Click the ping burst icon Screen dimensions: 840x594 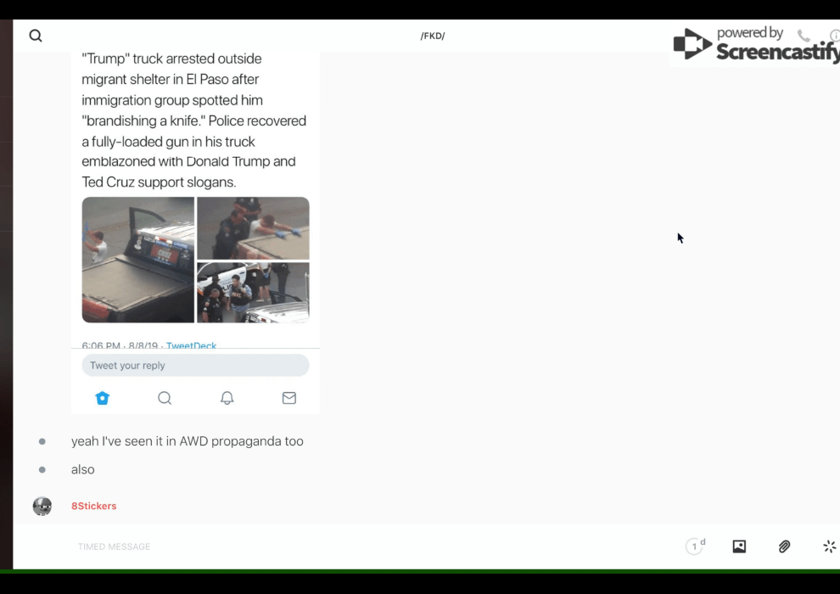click(x=829, y=546)
